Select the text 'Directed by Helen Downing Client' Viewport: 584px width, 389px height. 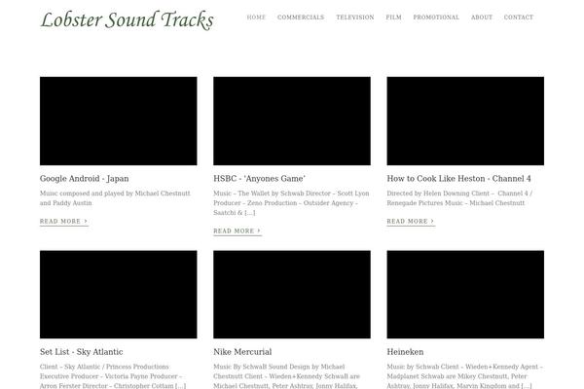pyautogui.click(x=438, y=194)
